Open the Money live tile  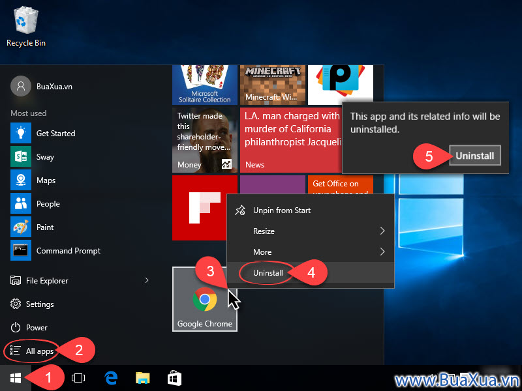tap(205, 140)
